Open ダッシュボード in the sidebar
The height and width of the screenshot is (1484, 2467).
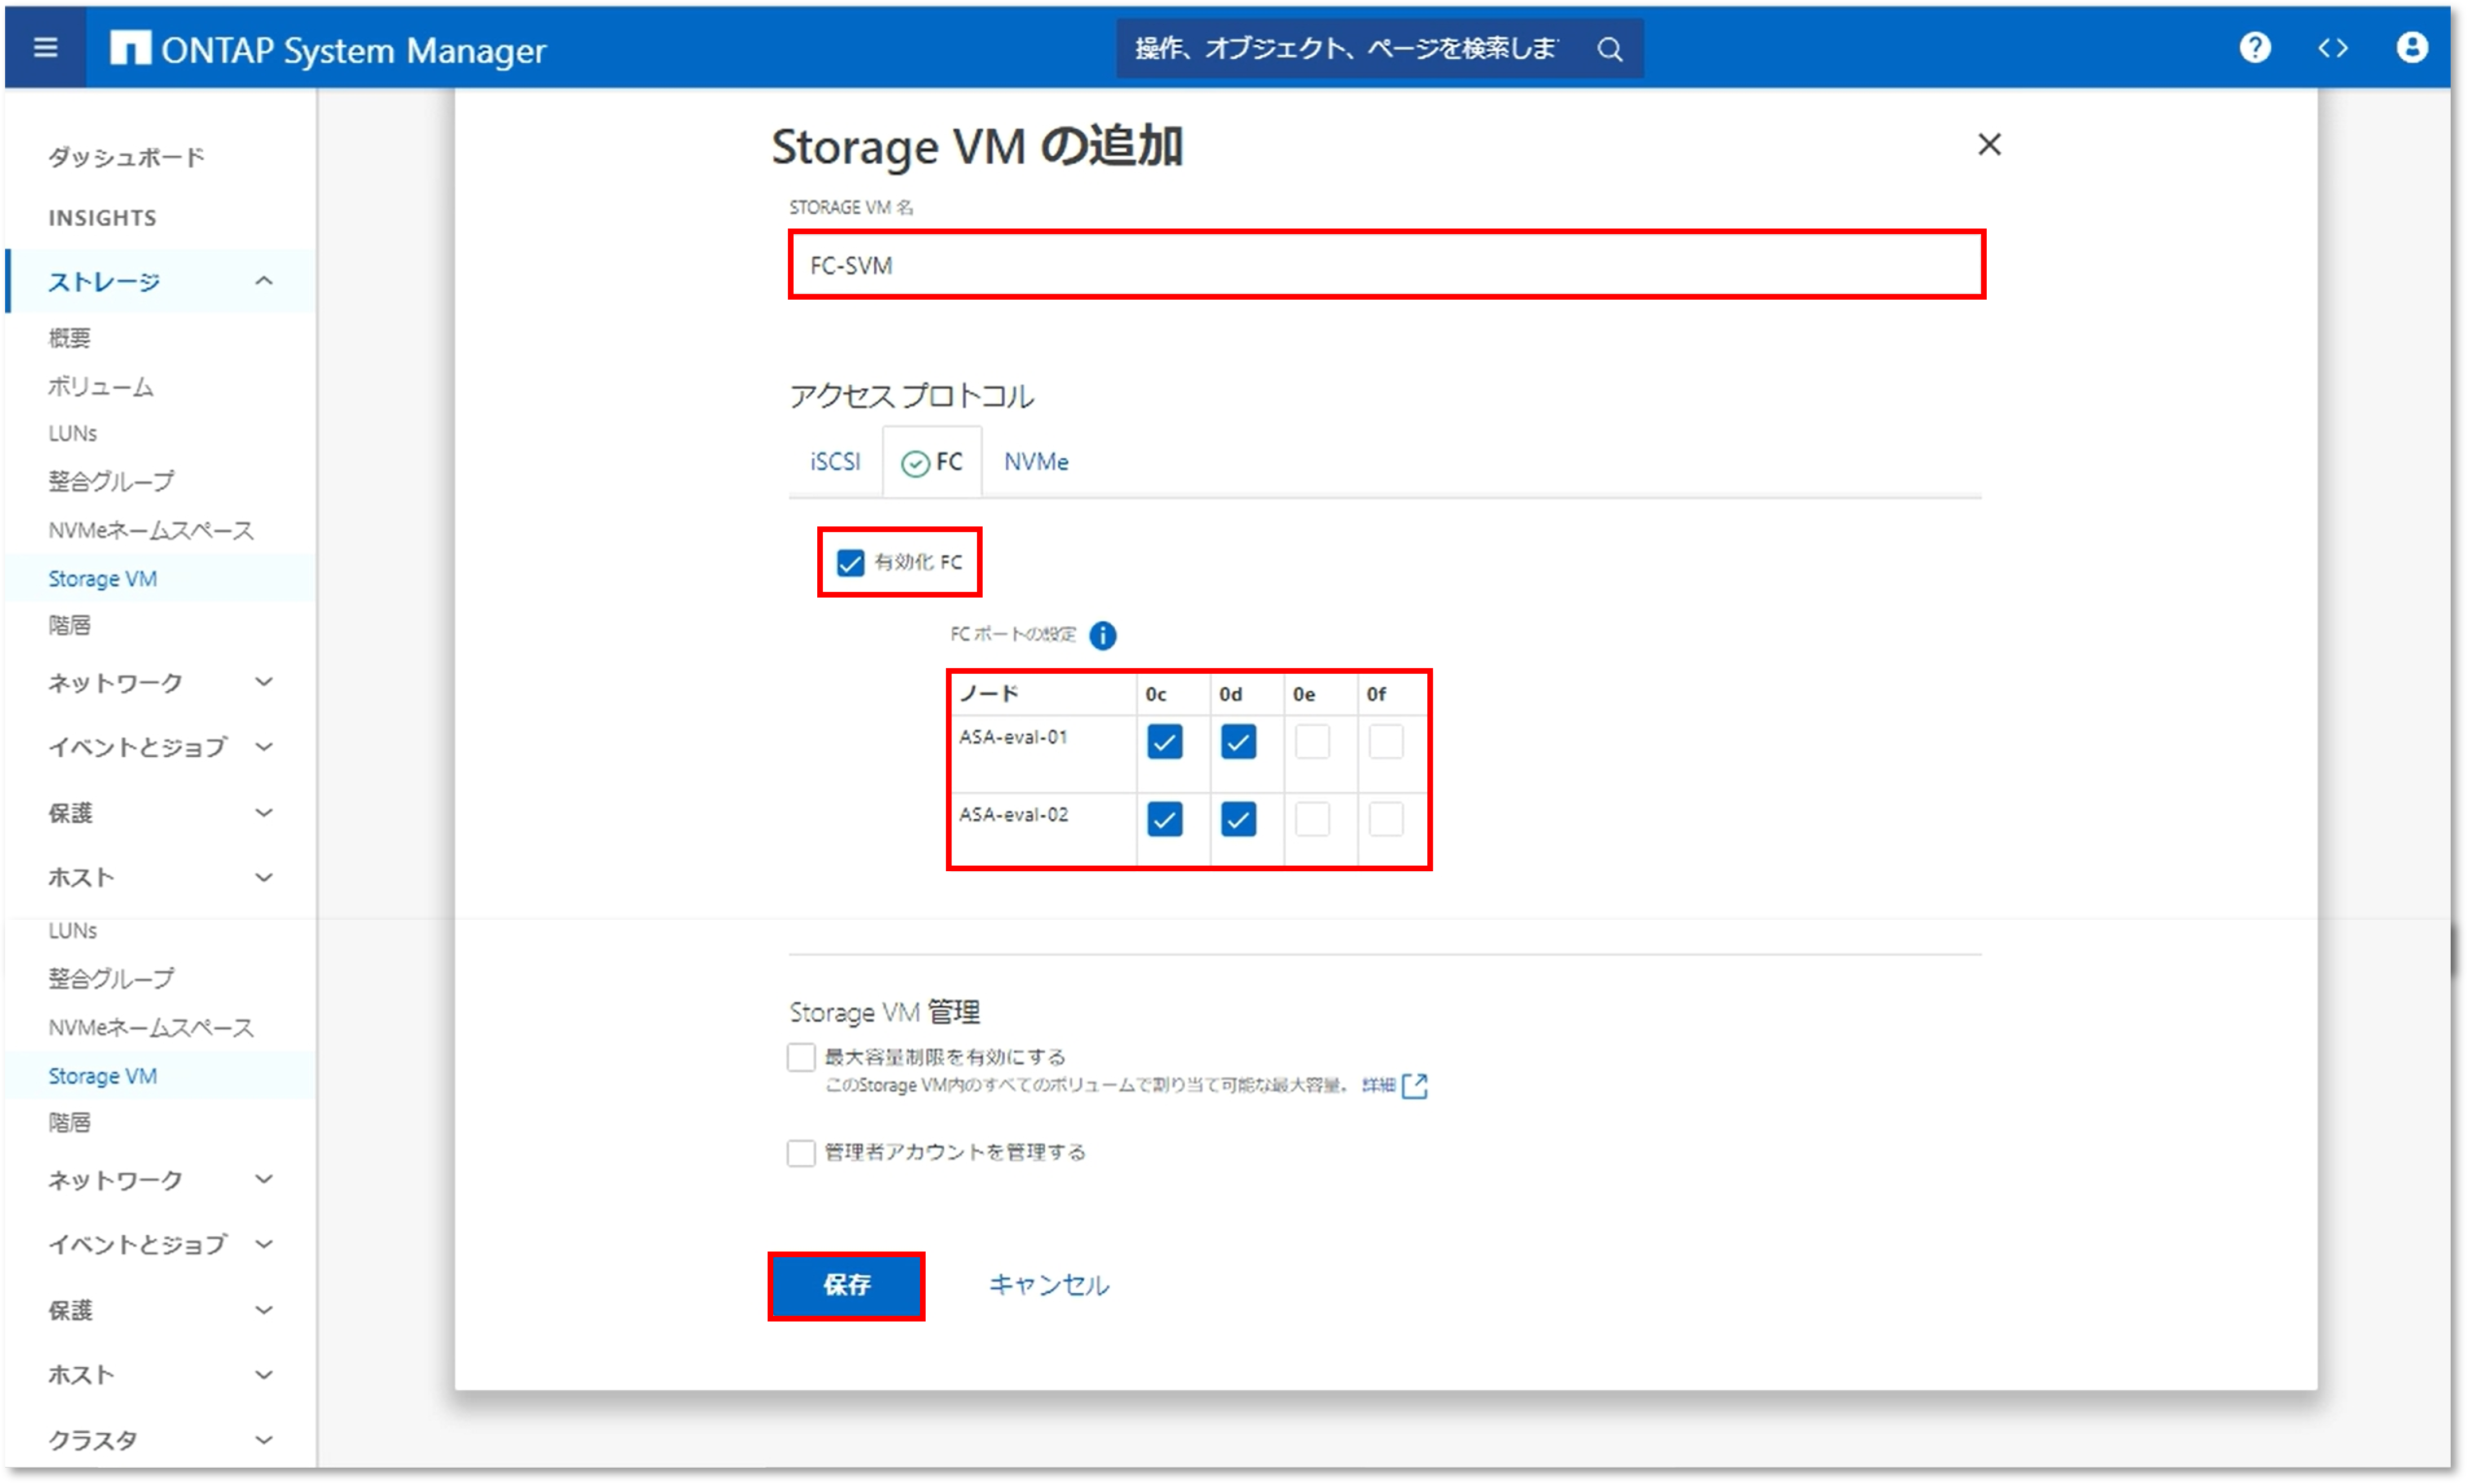pyautogui.click(x=126, y=157)
